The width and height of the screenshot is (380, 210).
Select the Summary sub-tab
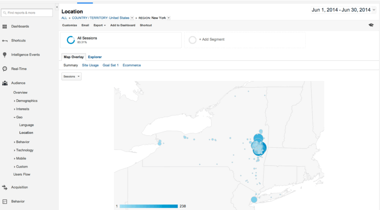[71, 65]
